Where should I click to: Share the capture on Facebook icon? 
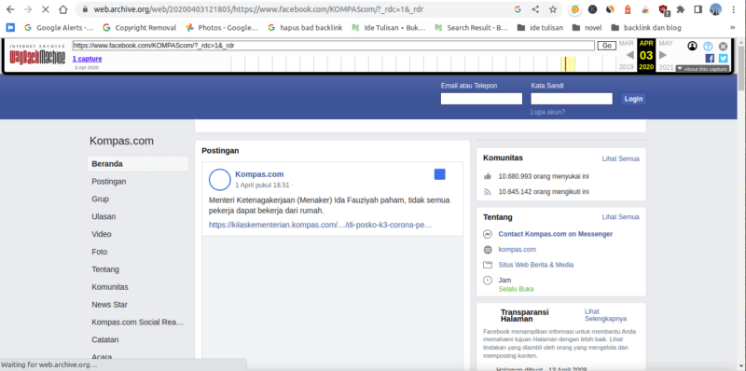(x=710, y=58)
